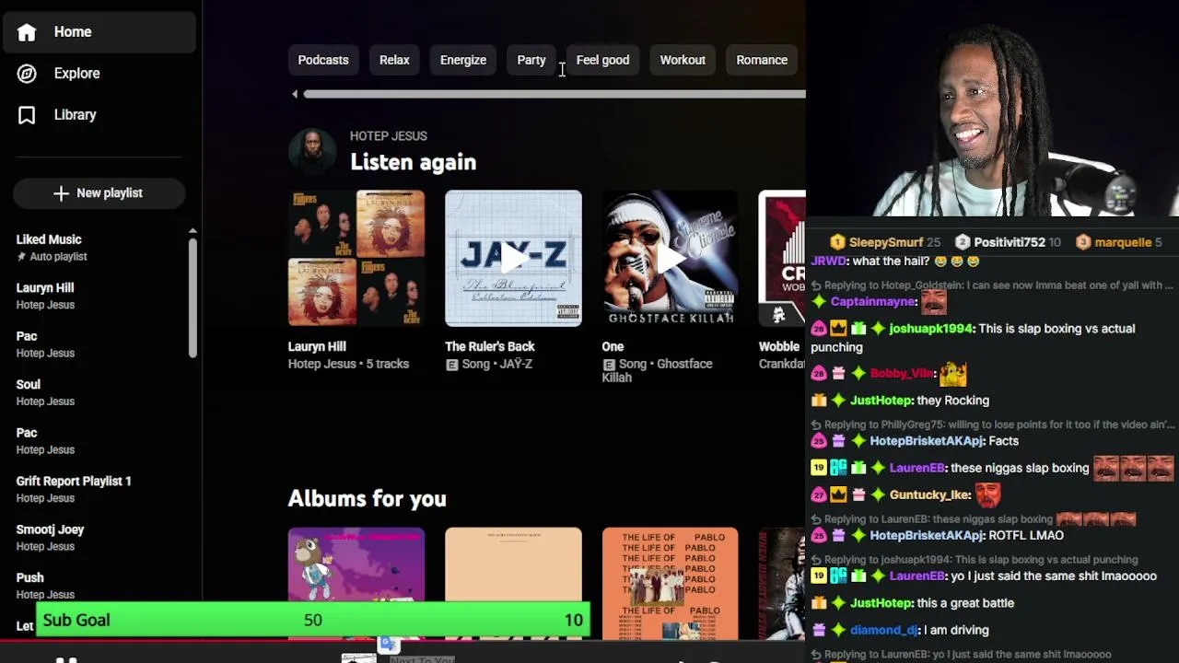Pick the Workout chip
Image resolution: width=1179 pixels, height=663 pixels.
coord(683,60)
